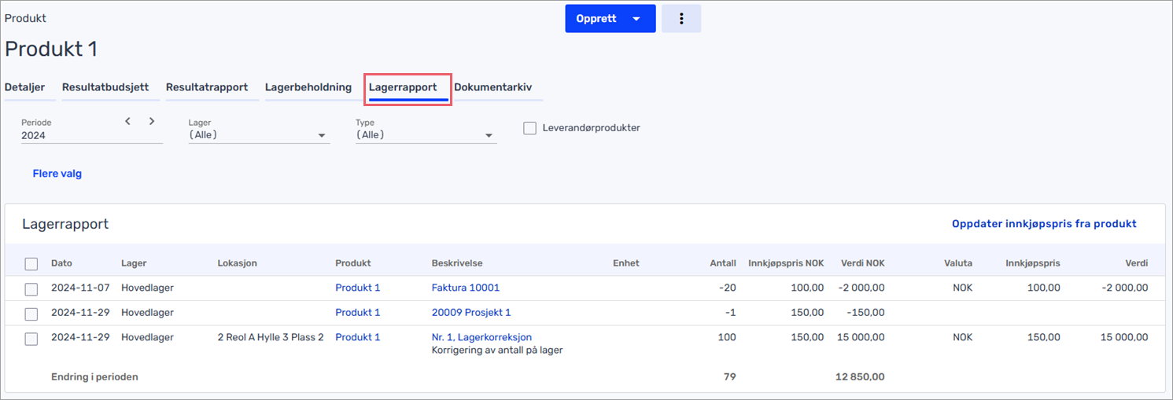Viewport: 1173px width, 400px height.
Task: Open Produkt 1 link in Faktura 10001 row
Action: point(358,288)
